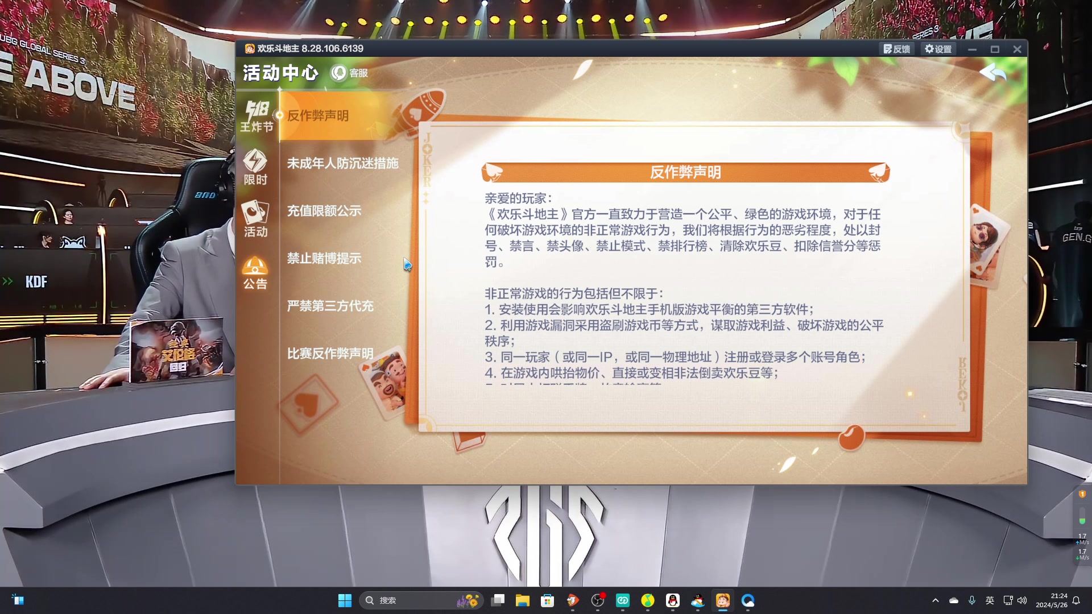Open the notification bell

coord(1076,600)
